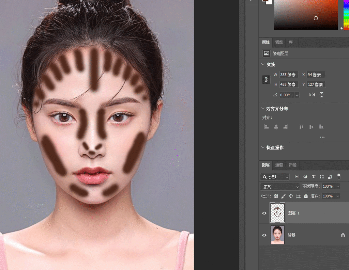Align horizontal centers in the 对齐 row
The height and width of the screenshot is (270, 349).
point(276,127)
